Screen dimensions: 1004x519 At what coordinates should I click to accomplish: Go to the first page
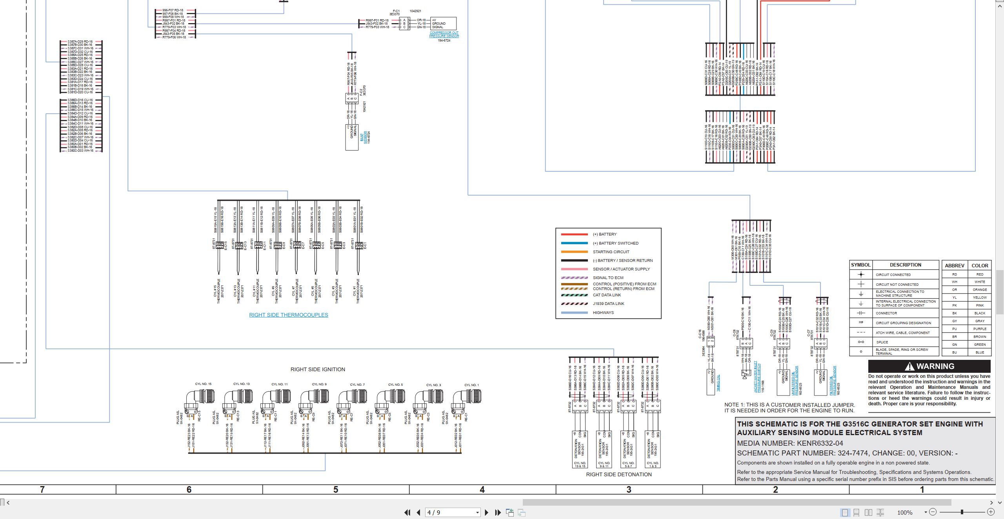coord(407,512)
